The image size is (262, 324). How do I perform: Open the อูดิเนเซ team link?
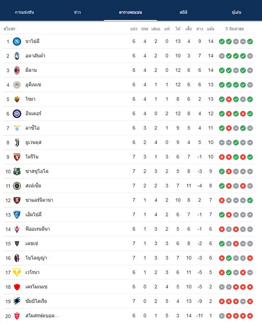click(33, 85)
